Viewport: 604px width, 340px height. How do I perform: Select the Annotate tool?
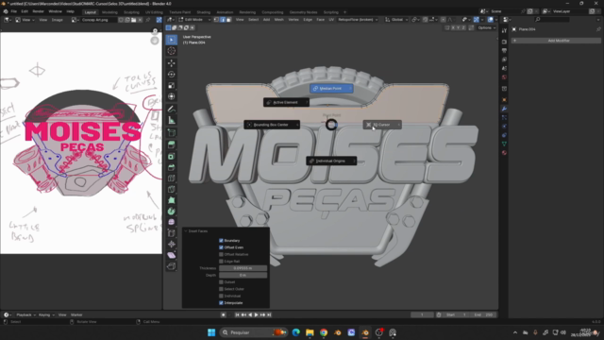pos(172,110)
